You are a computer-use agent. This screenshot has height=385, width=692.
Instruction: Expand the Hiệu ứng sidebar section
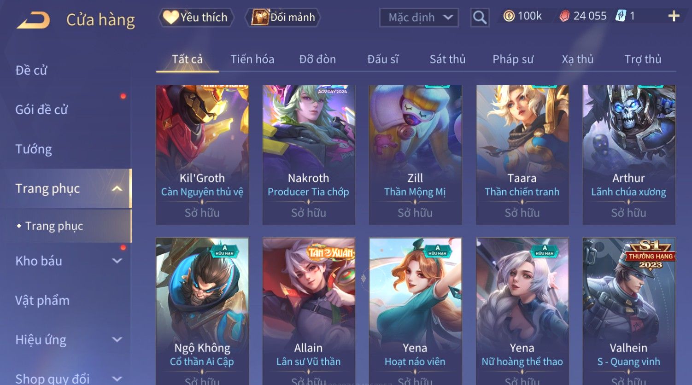[117, 340]
